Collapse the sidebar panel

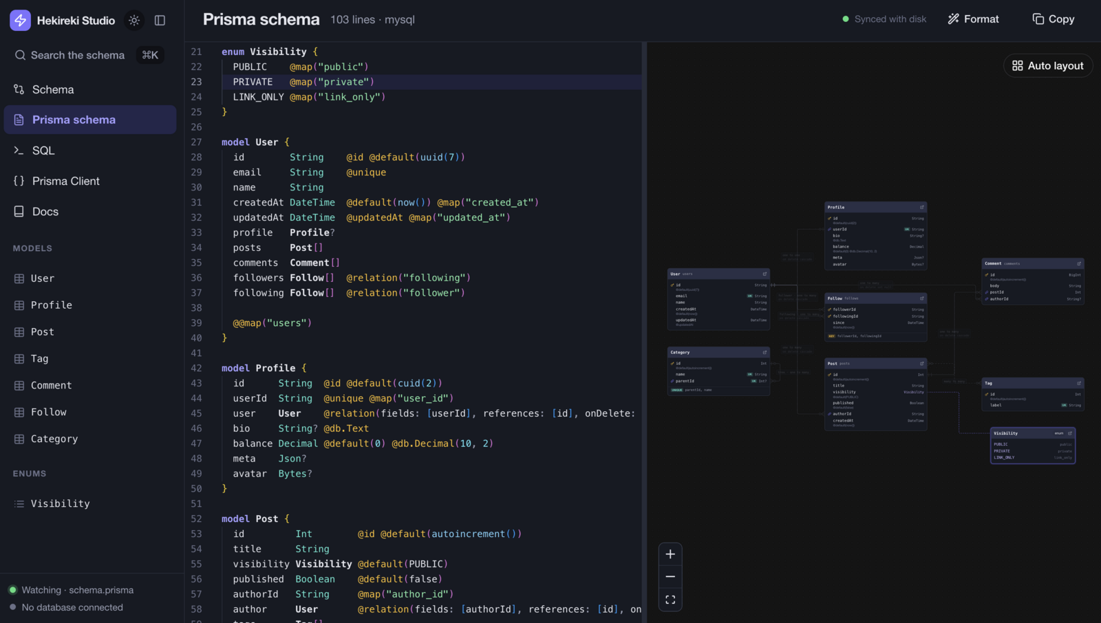160,21
